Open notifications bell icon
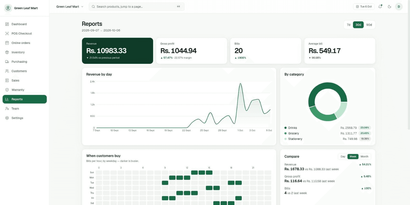 (x=380, y=7)
